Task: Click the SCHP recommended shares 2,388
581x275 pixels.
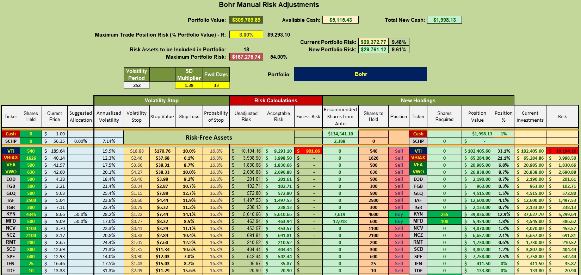Action: point(340,141)
